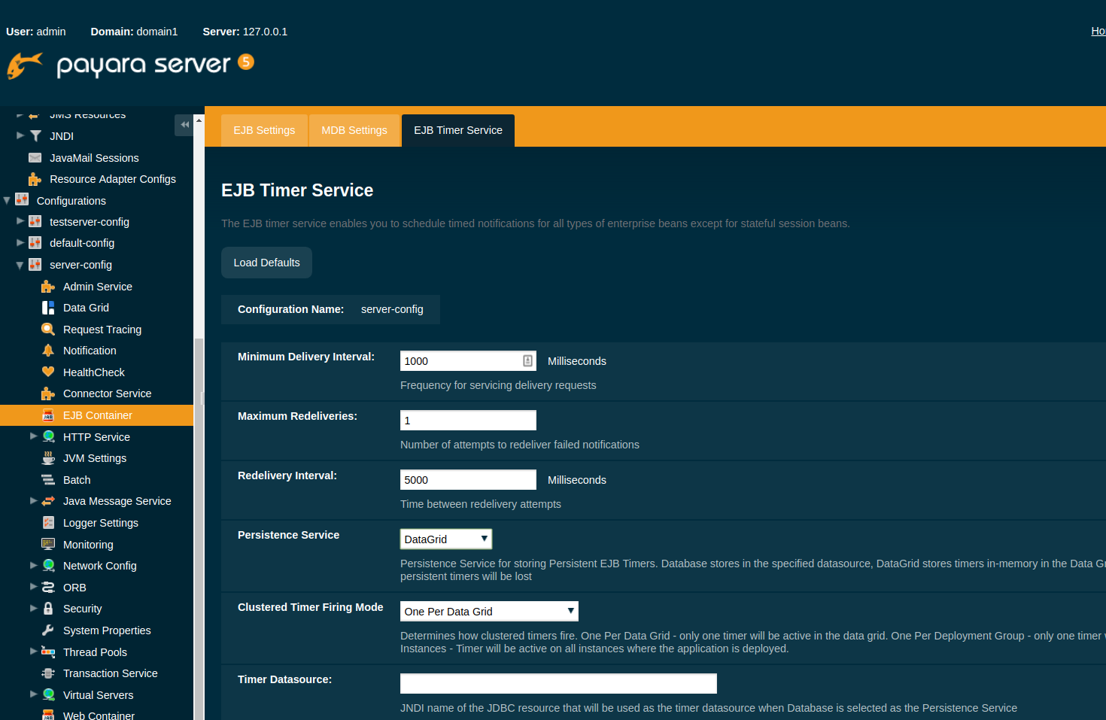1106x720 pixels.
Task: Click the Request Tracing magnifier icon
Action: pos(48,329)
